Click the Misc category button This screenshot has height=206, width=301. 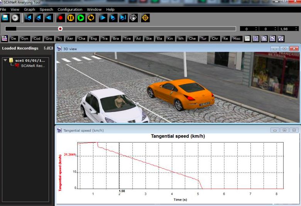pyautogui.click(x=237, y=39)
